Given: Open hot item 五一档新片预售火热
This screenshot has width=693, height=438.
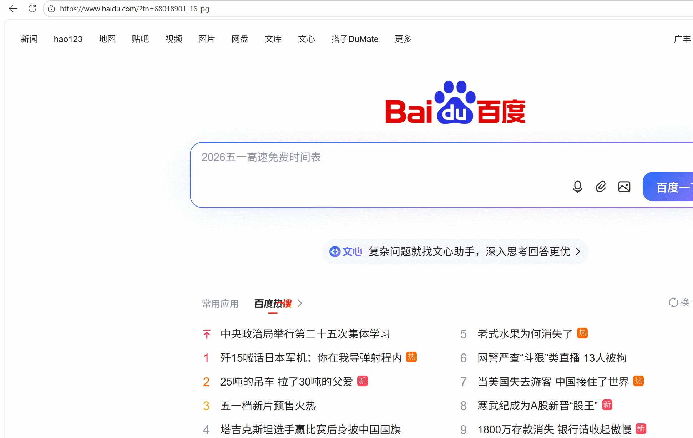Looking at the screenshot, I should (268, 406).
